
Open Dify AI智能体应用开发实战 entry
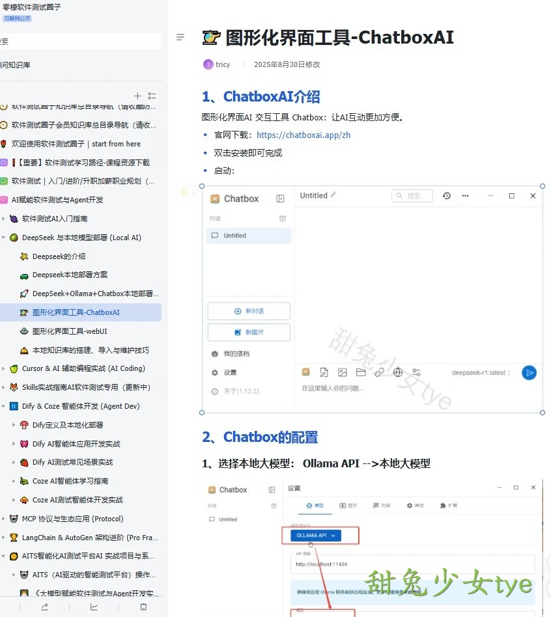tap(76, 444)
